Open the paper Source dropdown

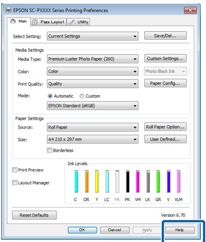click(93, 127)
